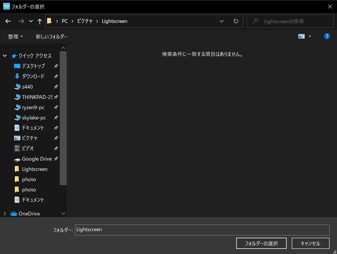Open view options dropdown arrow
Screen dimensions: 337x254
310,36
